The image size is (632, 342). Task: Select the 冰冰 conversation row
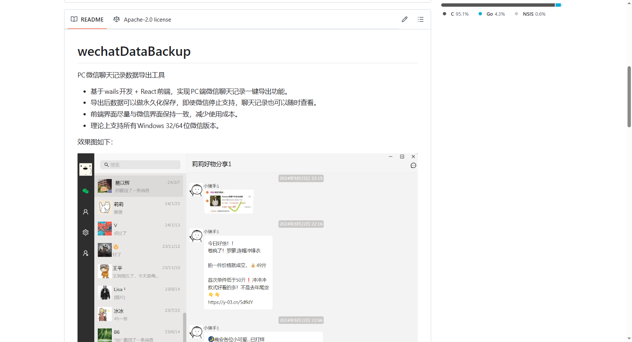click(139, 314)
